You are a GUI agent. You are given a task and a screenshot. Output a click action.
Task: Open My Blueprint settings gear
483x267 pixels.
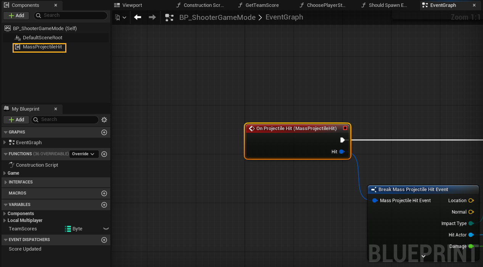click(104, 120)
